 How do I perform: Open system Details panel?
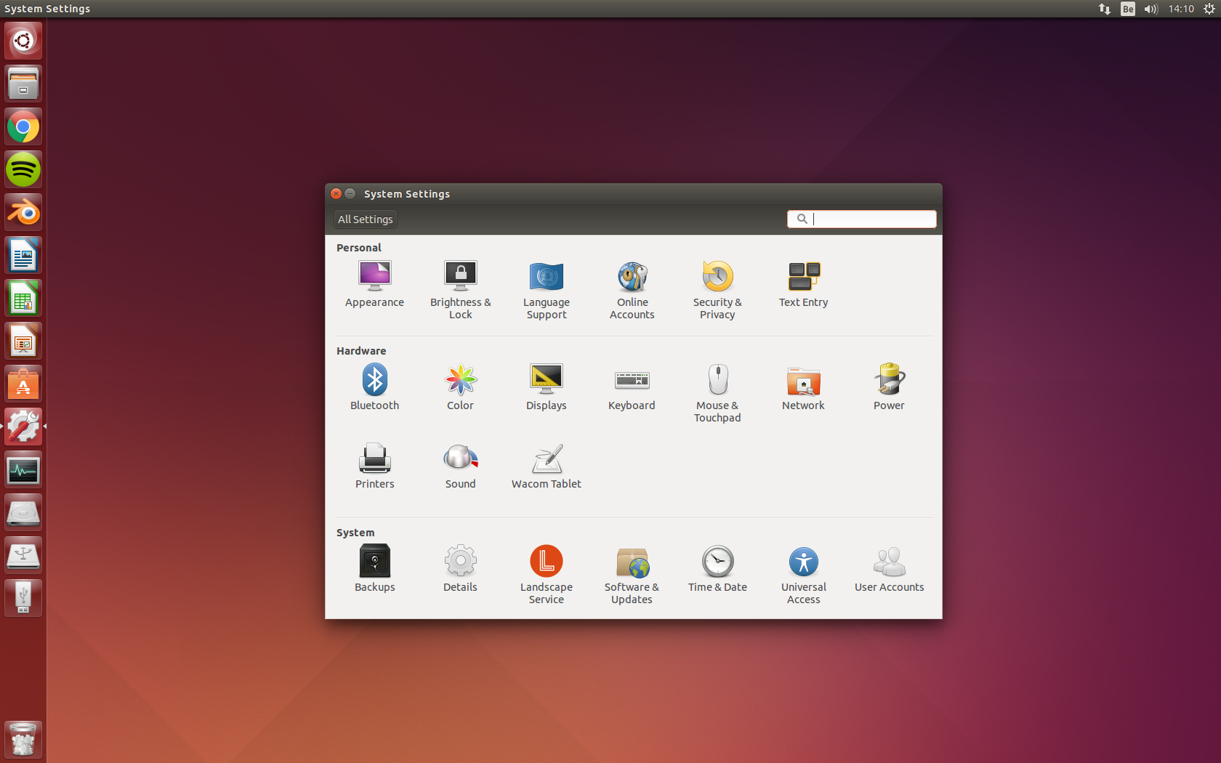(x=460, y=569)
